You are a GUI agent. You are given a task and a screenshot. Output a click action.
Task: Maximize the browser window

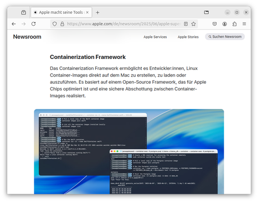237,12
